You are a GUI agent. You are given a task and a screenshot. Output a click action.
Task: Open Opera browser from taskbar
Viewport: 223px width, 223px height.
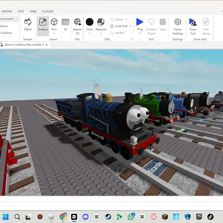[154, 217]
